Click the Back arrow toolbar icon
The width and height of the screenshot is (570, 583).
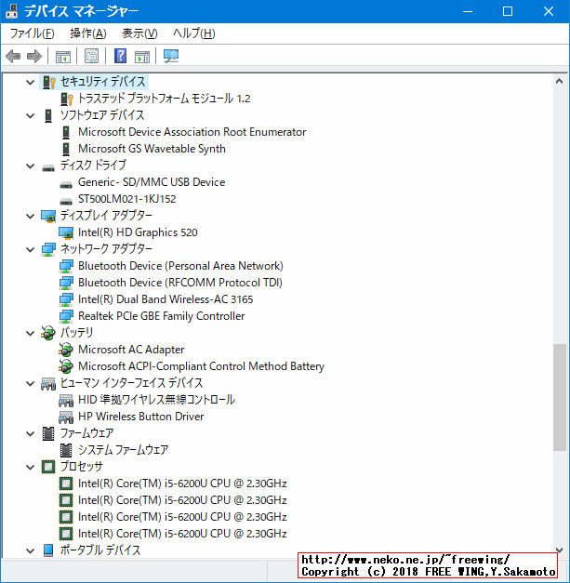tap(13, 56)
